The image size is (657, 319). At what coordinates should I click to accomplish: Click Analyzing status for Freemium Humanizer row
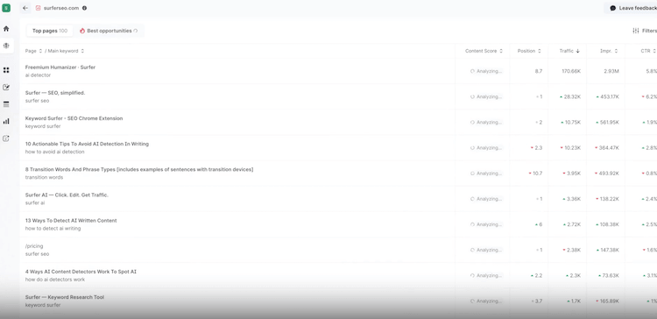click(486, 71)
